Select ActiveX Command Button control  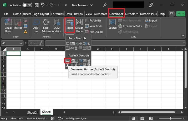[x=68, y=61]
